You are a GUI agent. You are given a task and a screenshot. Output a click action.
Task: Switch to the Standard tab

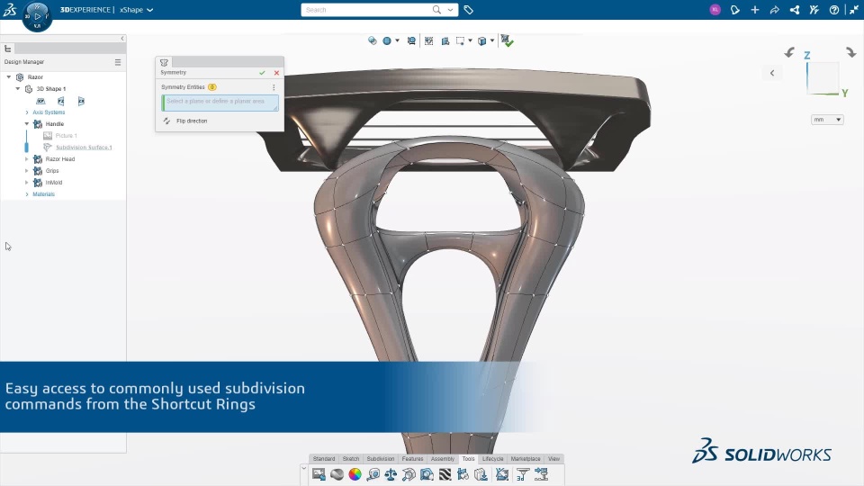(x=323, y=458)
